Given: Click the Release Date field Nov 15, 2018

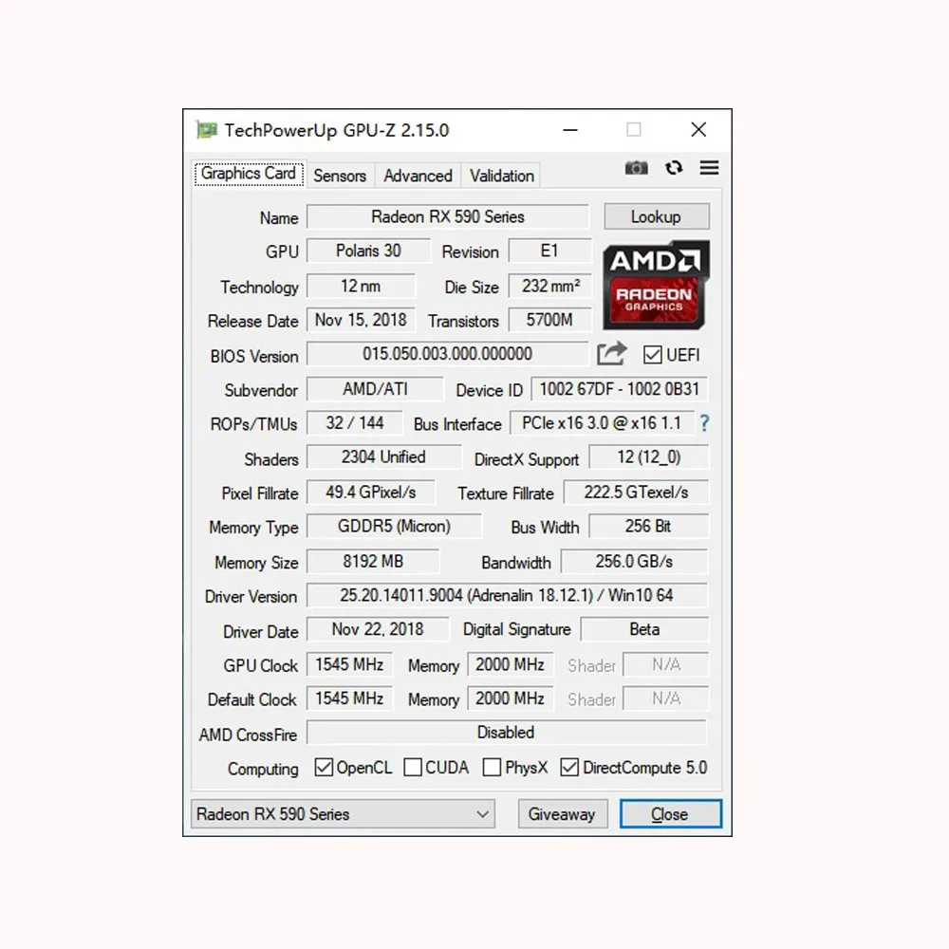Looking at the screenshot, I should pyautogui.click(x=362, y=320).
